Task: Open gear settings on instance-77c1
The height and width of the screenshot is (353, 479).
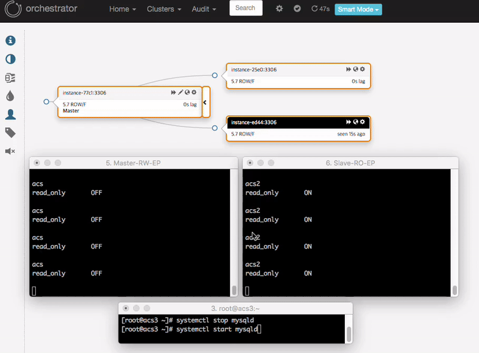Action: pos(194,92)
